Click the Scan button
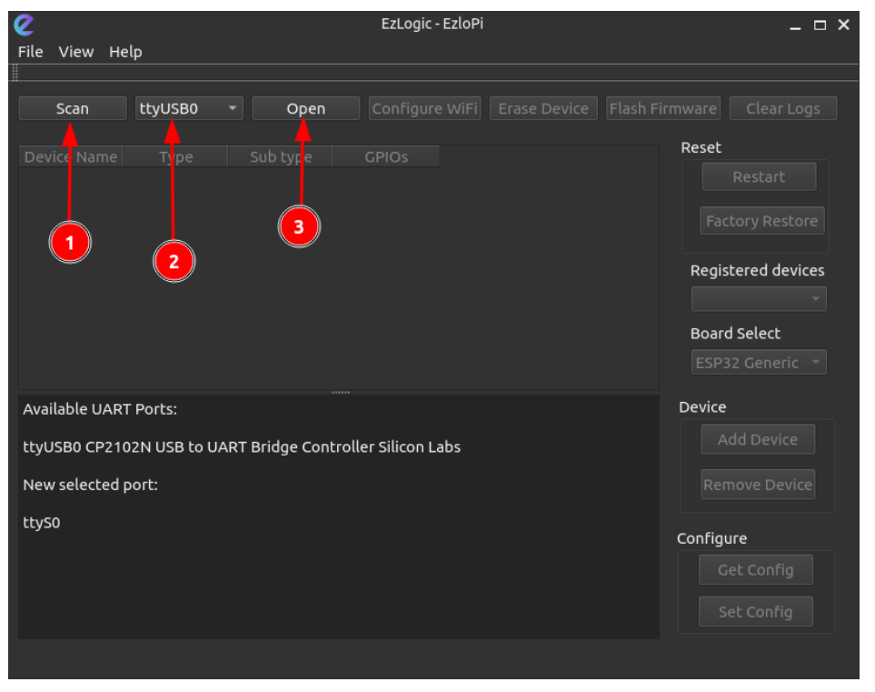Screen dimensions: 875x692 [x=73, y=108]
